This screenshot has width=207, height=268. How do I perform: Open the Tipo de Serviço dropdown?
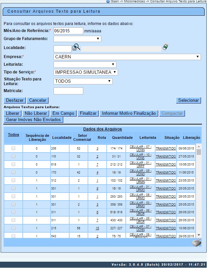click(86, 72)
